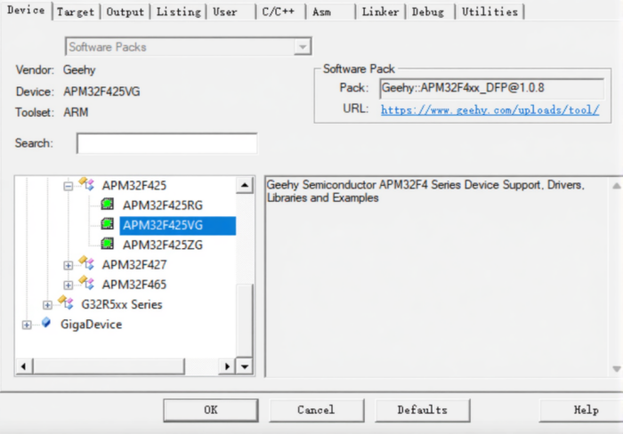
Task: Collapse the APM32F425 tree node
Action: tap(69, 186)
